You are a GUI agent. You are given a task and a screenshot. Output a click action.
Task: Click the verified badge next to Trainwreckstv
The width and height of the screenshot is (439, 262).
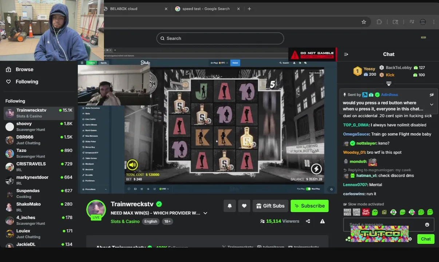(x=159, y=204)
